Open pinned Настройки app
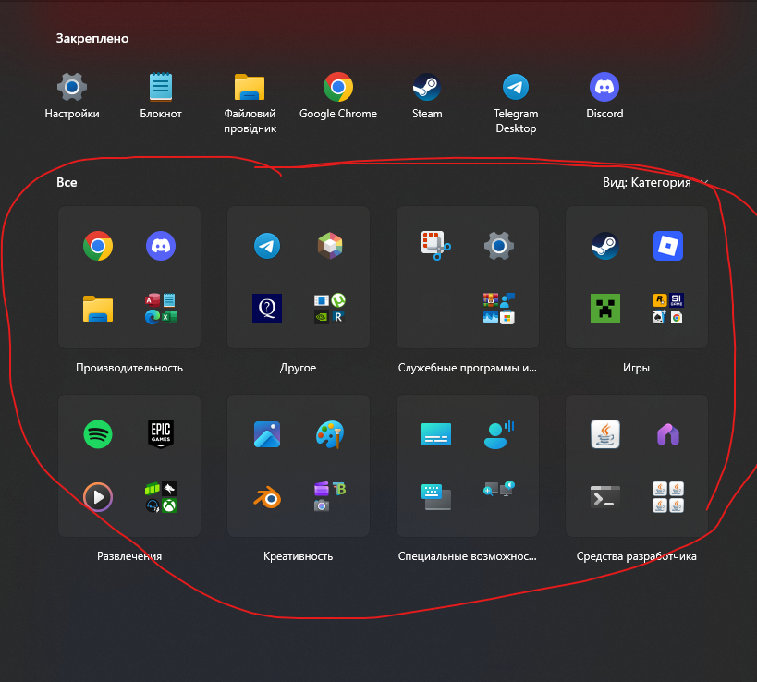The width and height of the screenshot is (757, 682). click(72, 95)
